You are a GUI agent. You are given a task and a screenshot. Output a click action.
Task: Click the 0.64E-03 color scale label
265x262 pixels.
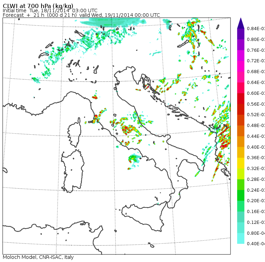tap(256, 83)
